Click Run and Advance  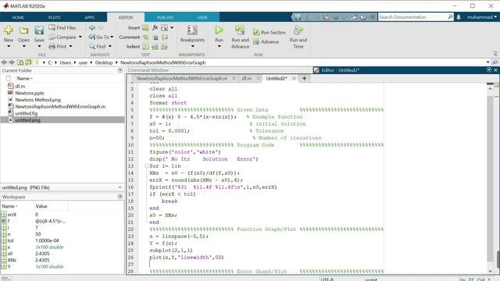[x=240, y=37]
